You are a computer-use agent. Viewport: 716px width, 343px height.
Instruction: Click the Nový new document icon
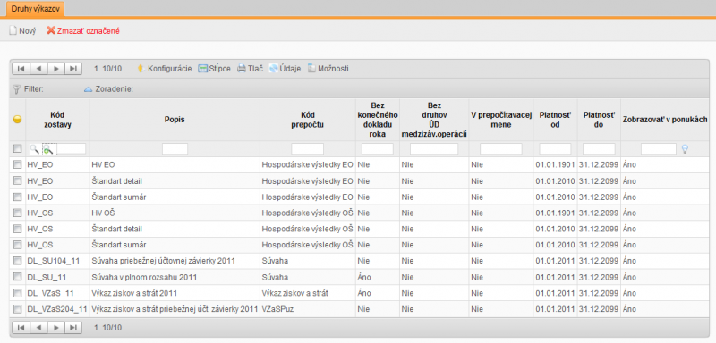click(13, 31)
